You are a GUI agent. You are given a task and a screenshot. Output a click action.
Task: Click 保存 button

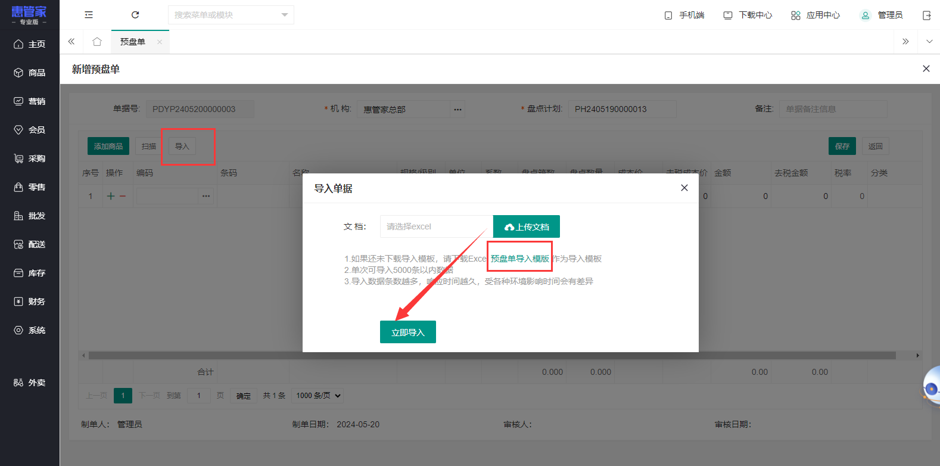(842, 146)
